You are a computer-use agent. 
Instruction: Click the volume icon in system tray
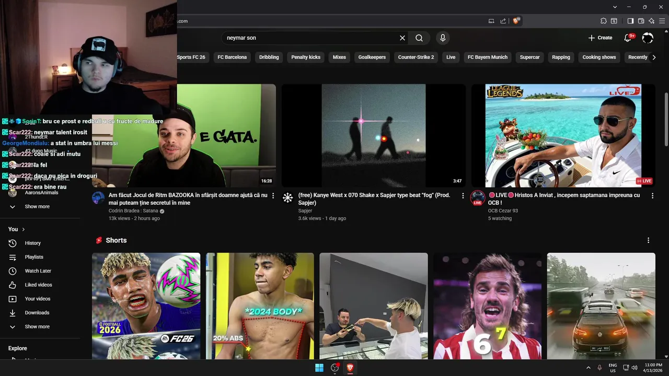click(635, 368)
